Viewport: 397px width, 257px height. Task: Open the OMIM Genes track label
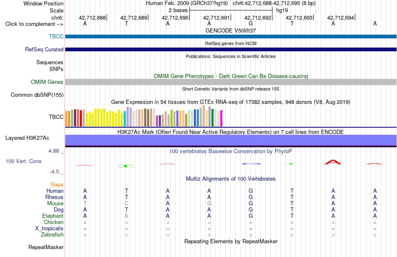tap(47, 82)
